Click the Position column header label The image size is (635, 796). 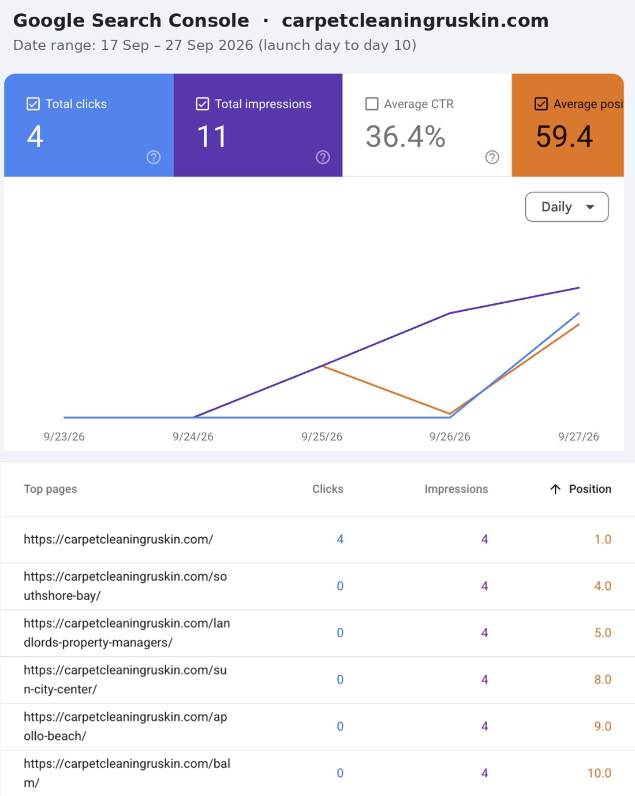[590, 489]
